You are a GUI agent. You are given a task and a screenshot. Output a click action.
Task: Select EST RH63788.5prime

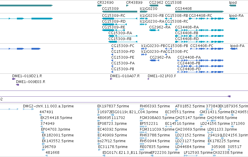143,138
